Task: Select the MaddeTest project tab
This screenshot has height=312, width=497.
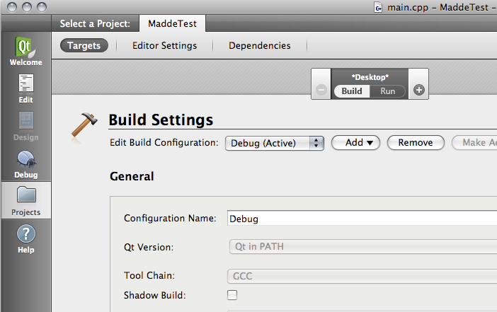Action: point(173,23)
